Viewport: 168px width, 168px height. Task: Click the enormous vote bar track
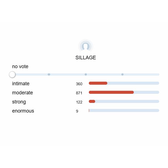pyautogui.click(x=124, y=111)
